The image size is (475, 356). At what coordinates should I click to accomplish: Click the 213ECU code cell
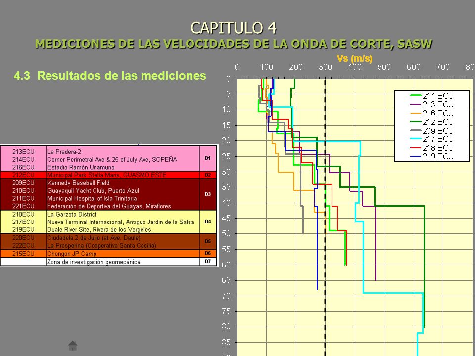pos(23,152)
